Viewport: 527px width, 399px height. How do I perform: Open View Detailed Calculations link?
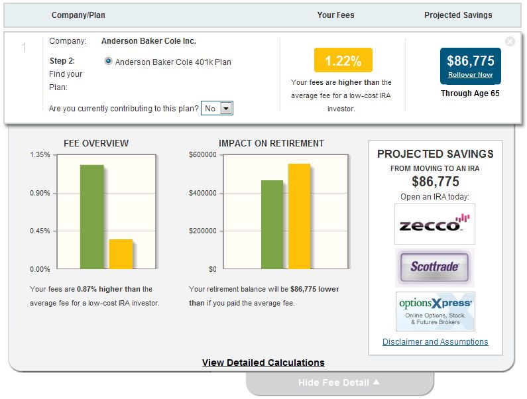click(x=263, y=363)
